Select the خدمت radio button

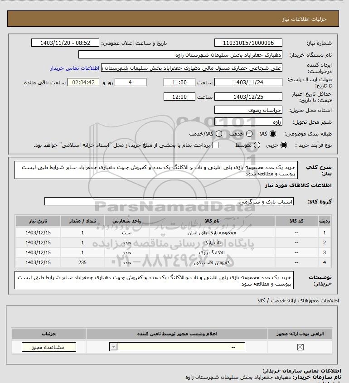click(249, 134)
